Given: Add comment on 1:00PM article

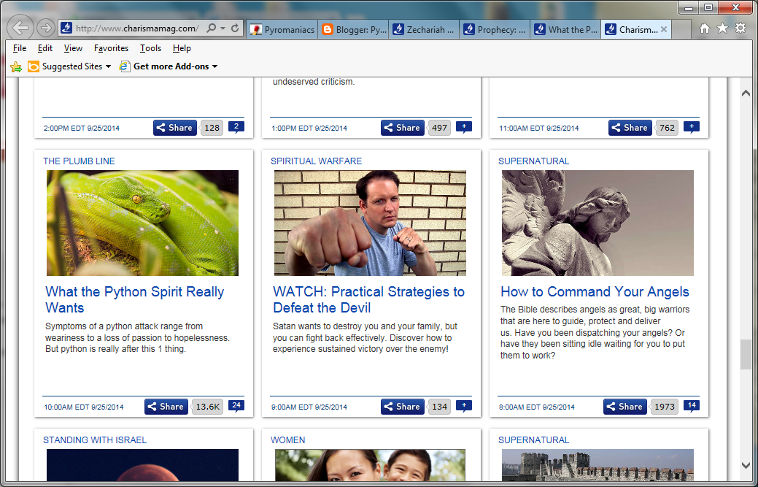Looking at the screenshot, I should pyautogui.click(x=464, y=127).
